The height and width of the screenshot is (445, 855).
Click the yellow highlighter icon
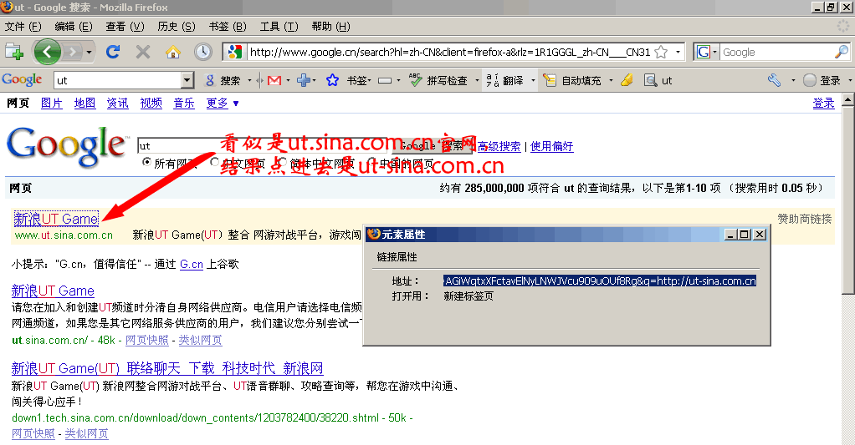pos(627,80)
